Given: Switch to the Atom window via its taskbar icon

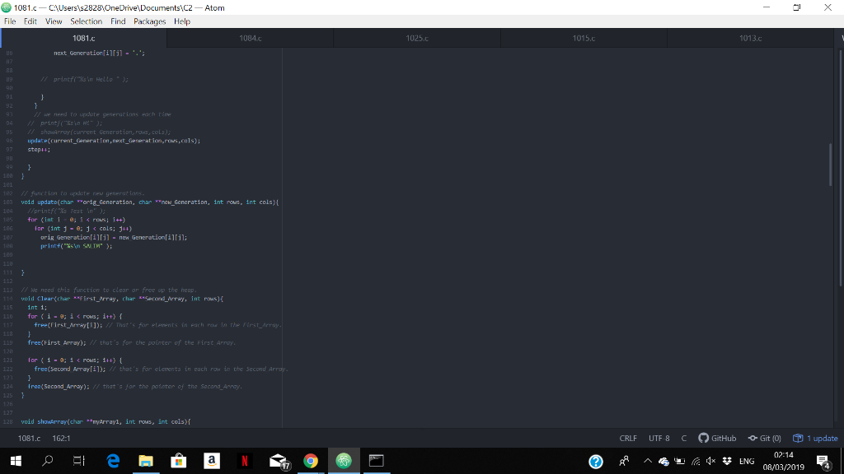Looking at the screenshot, I should 343,461.
